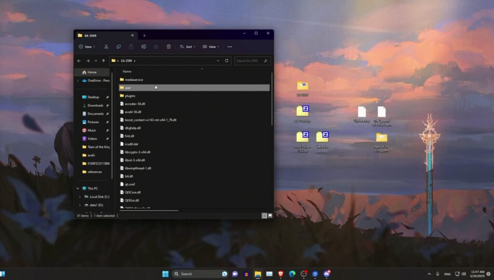Open Pictures in the navigation pane
The width and height of the screenshot is (494, 280).
[93, 122]
